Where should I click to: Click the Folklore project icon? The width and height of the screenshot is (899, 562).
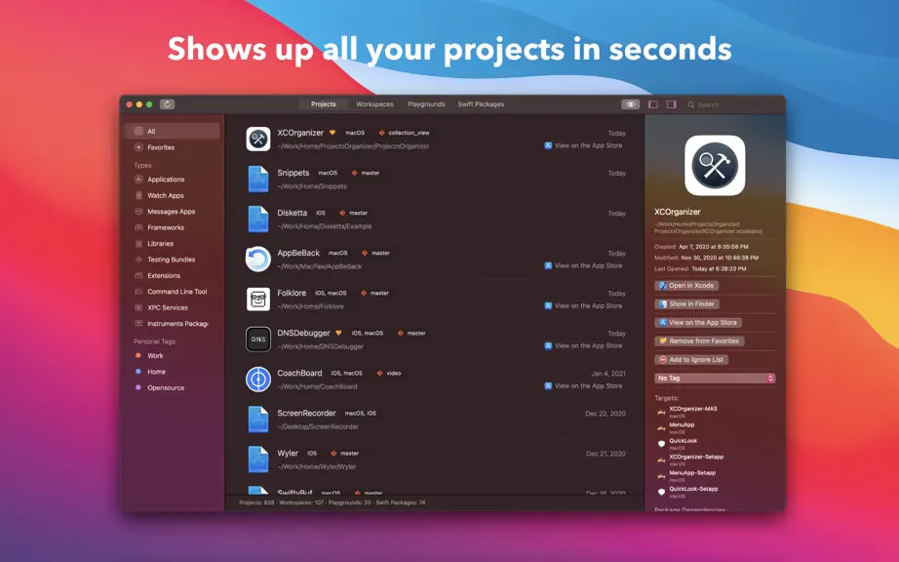click(258, 300)
